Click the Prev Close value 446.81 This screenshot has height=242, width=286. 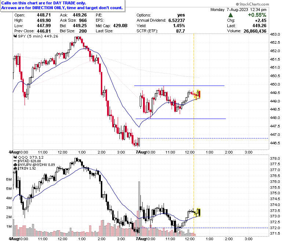tap(44, 31)
